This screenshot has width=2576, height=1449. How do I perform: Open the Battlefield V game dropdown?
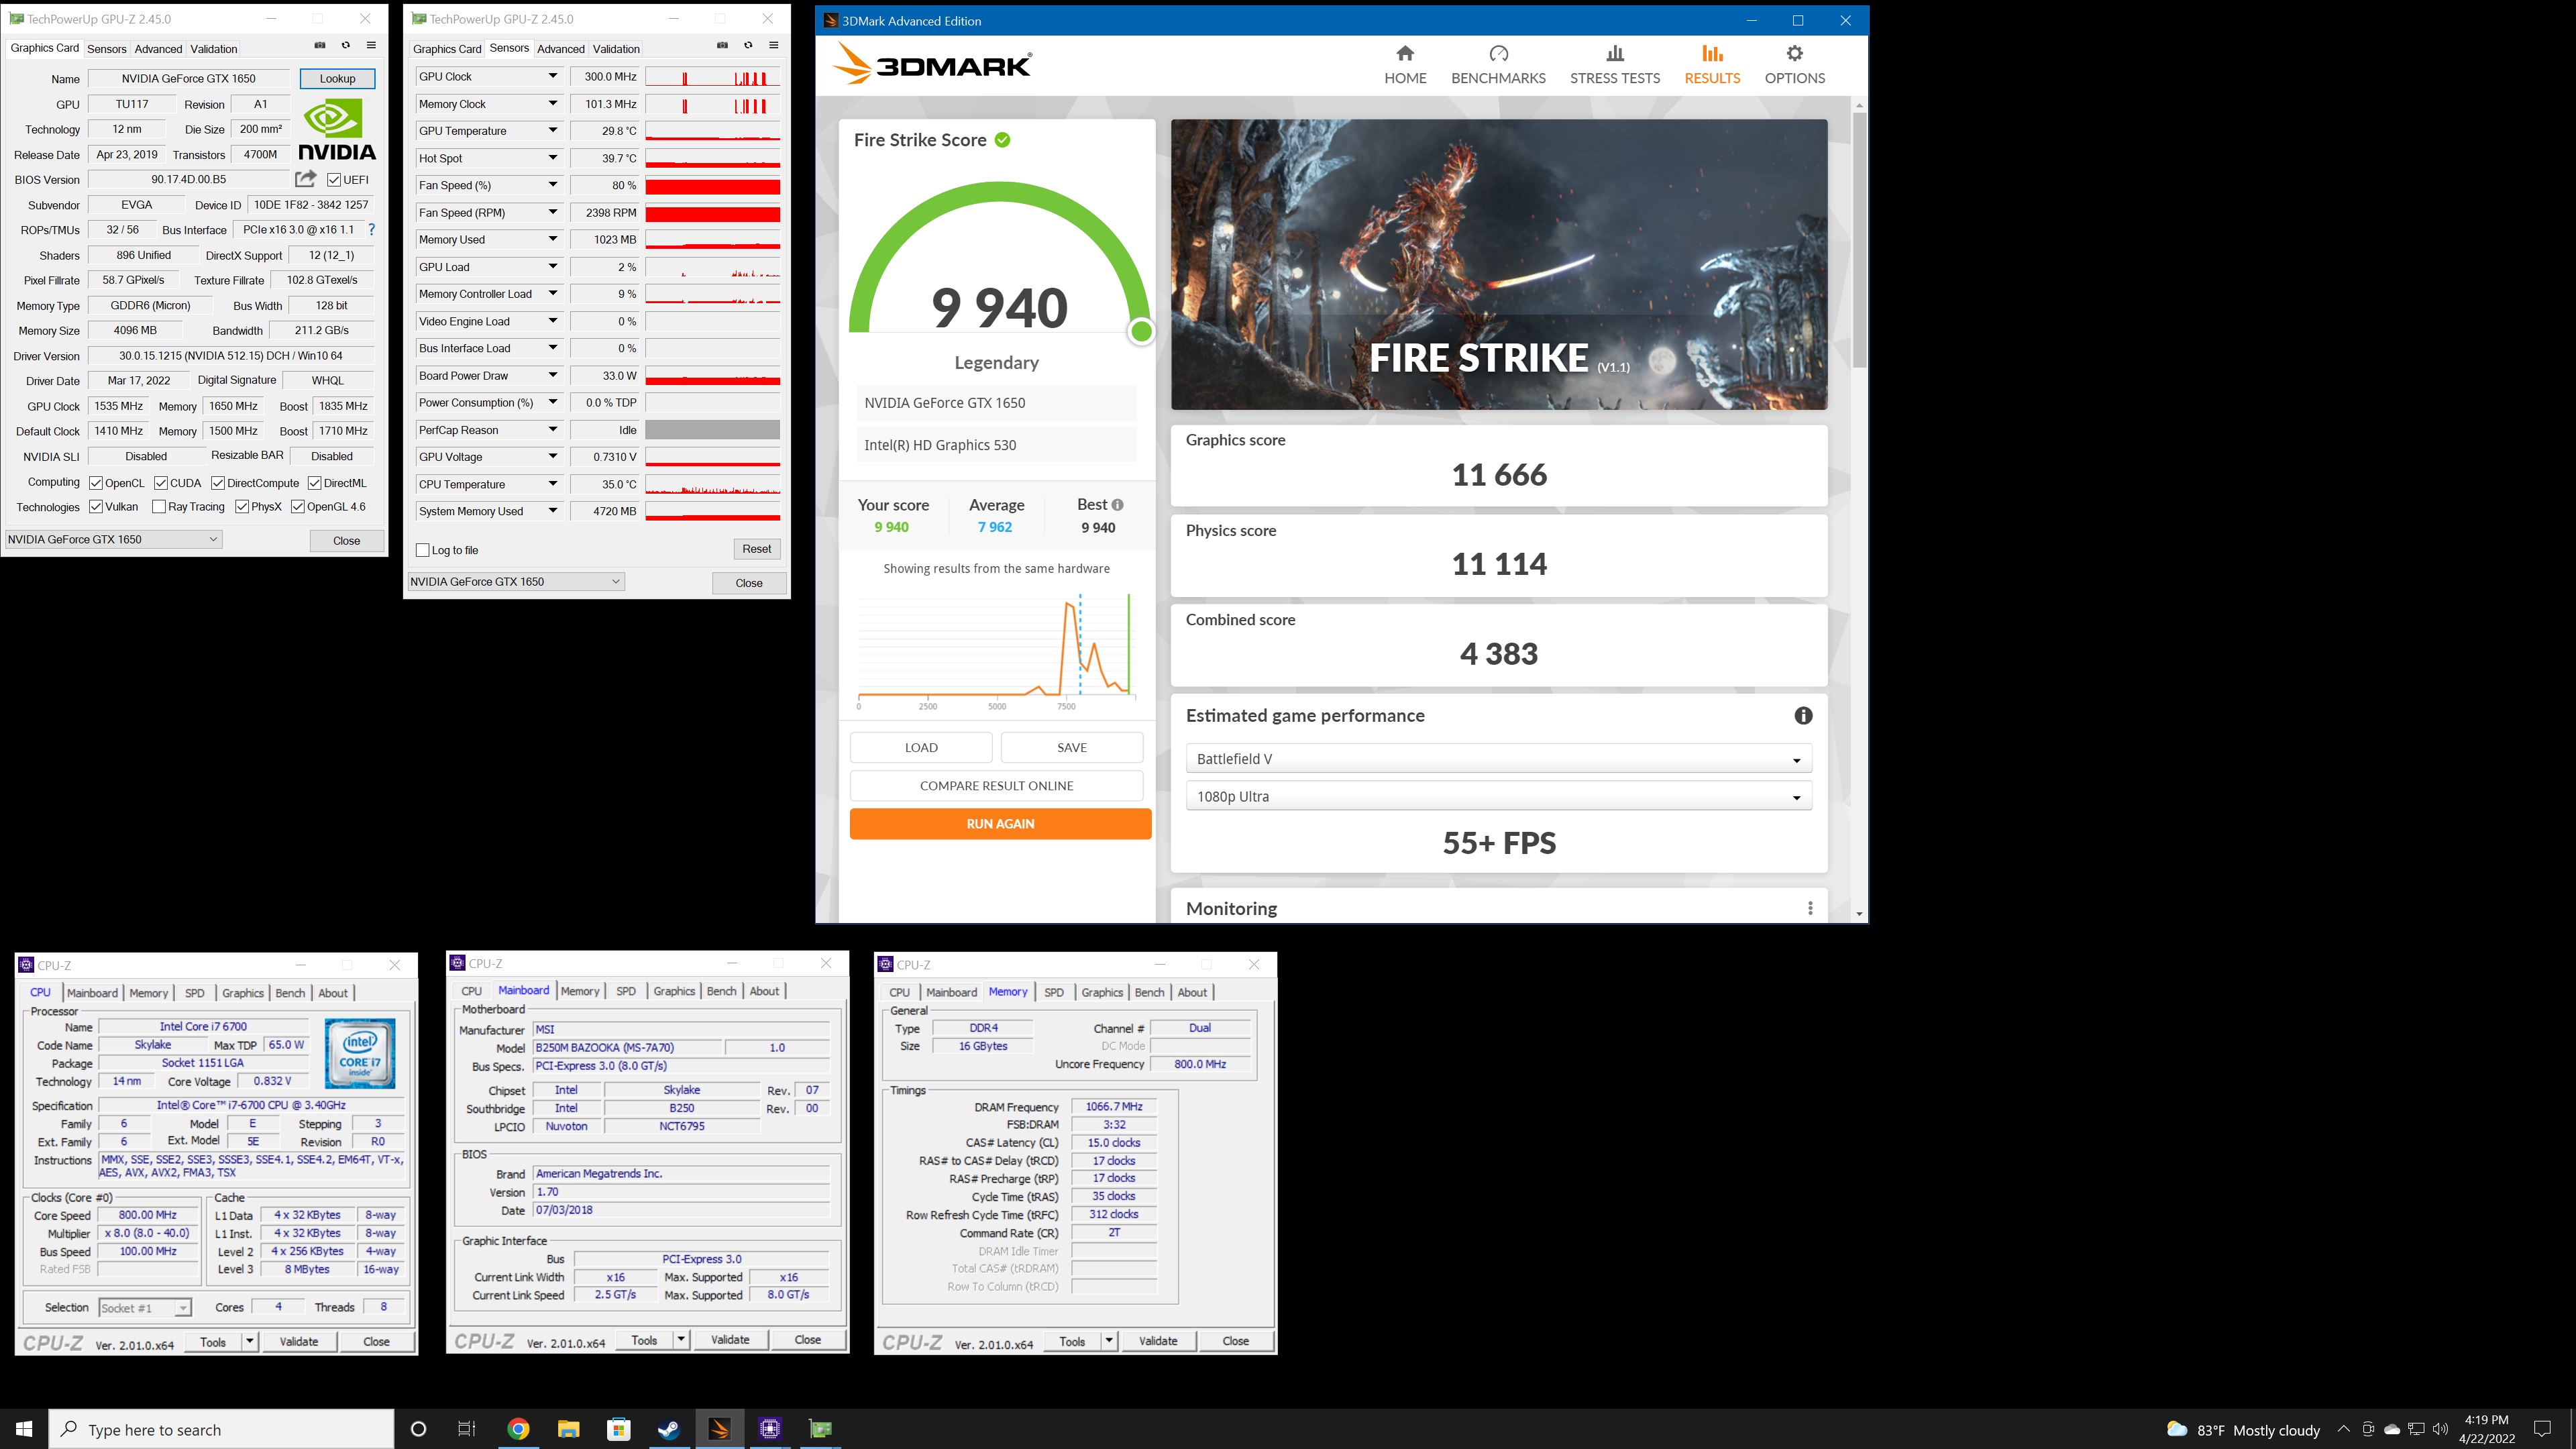(x=1498, y=759)
